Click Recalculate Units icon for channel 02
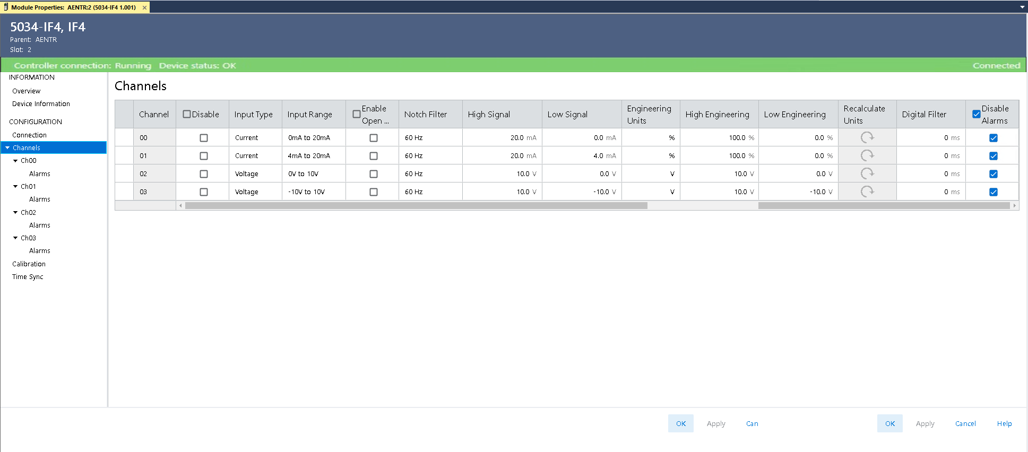1028x452 pixels. [x=867, y=173]
